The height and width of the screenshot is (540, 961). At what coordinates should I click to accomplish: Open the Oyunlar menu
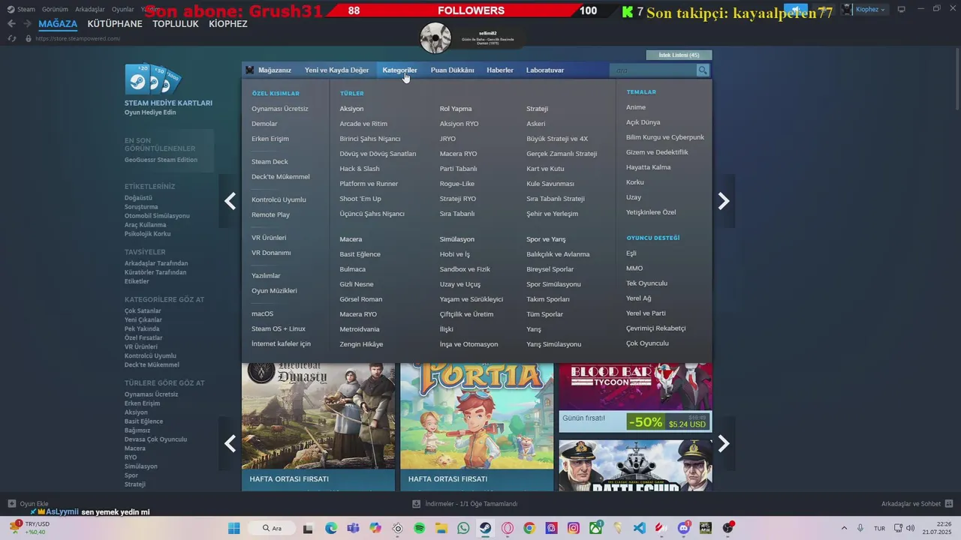(122, 9)
